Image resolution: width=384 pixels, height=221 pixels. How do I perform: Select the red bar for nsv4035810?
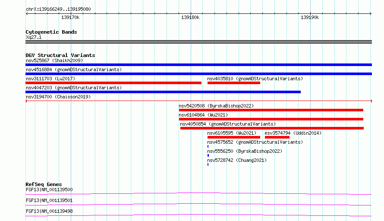click(x=233, y=83)
